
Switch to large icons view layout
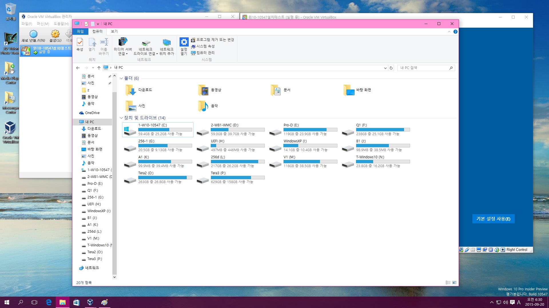coord(454,283)
